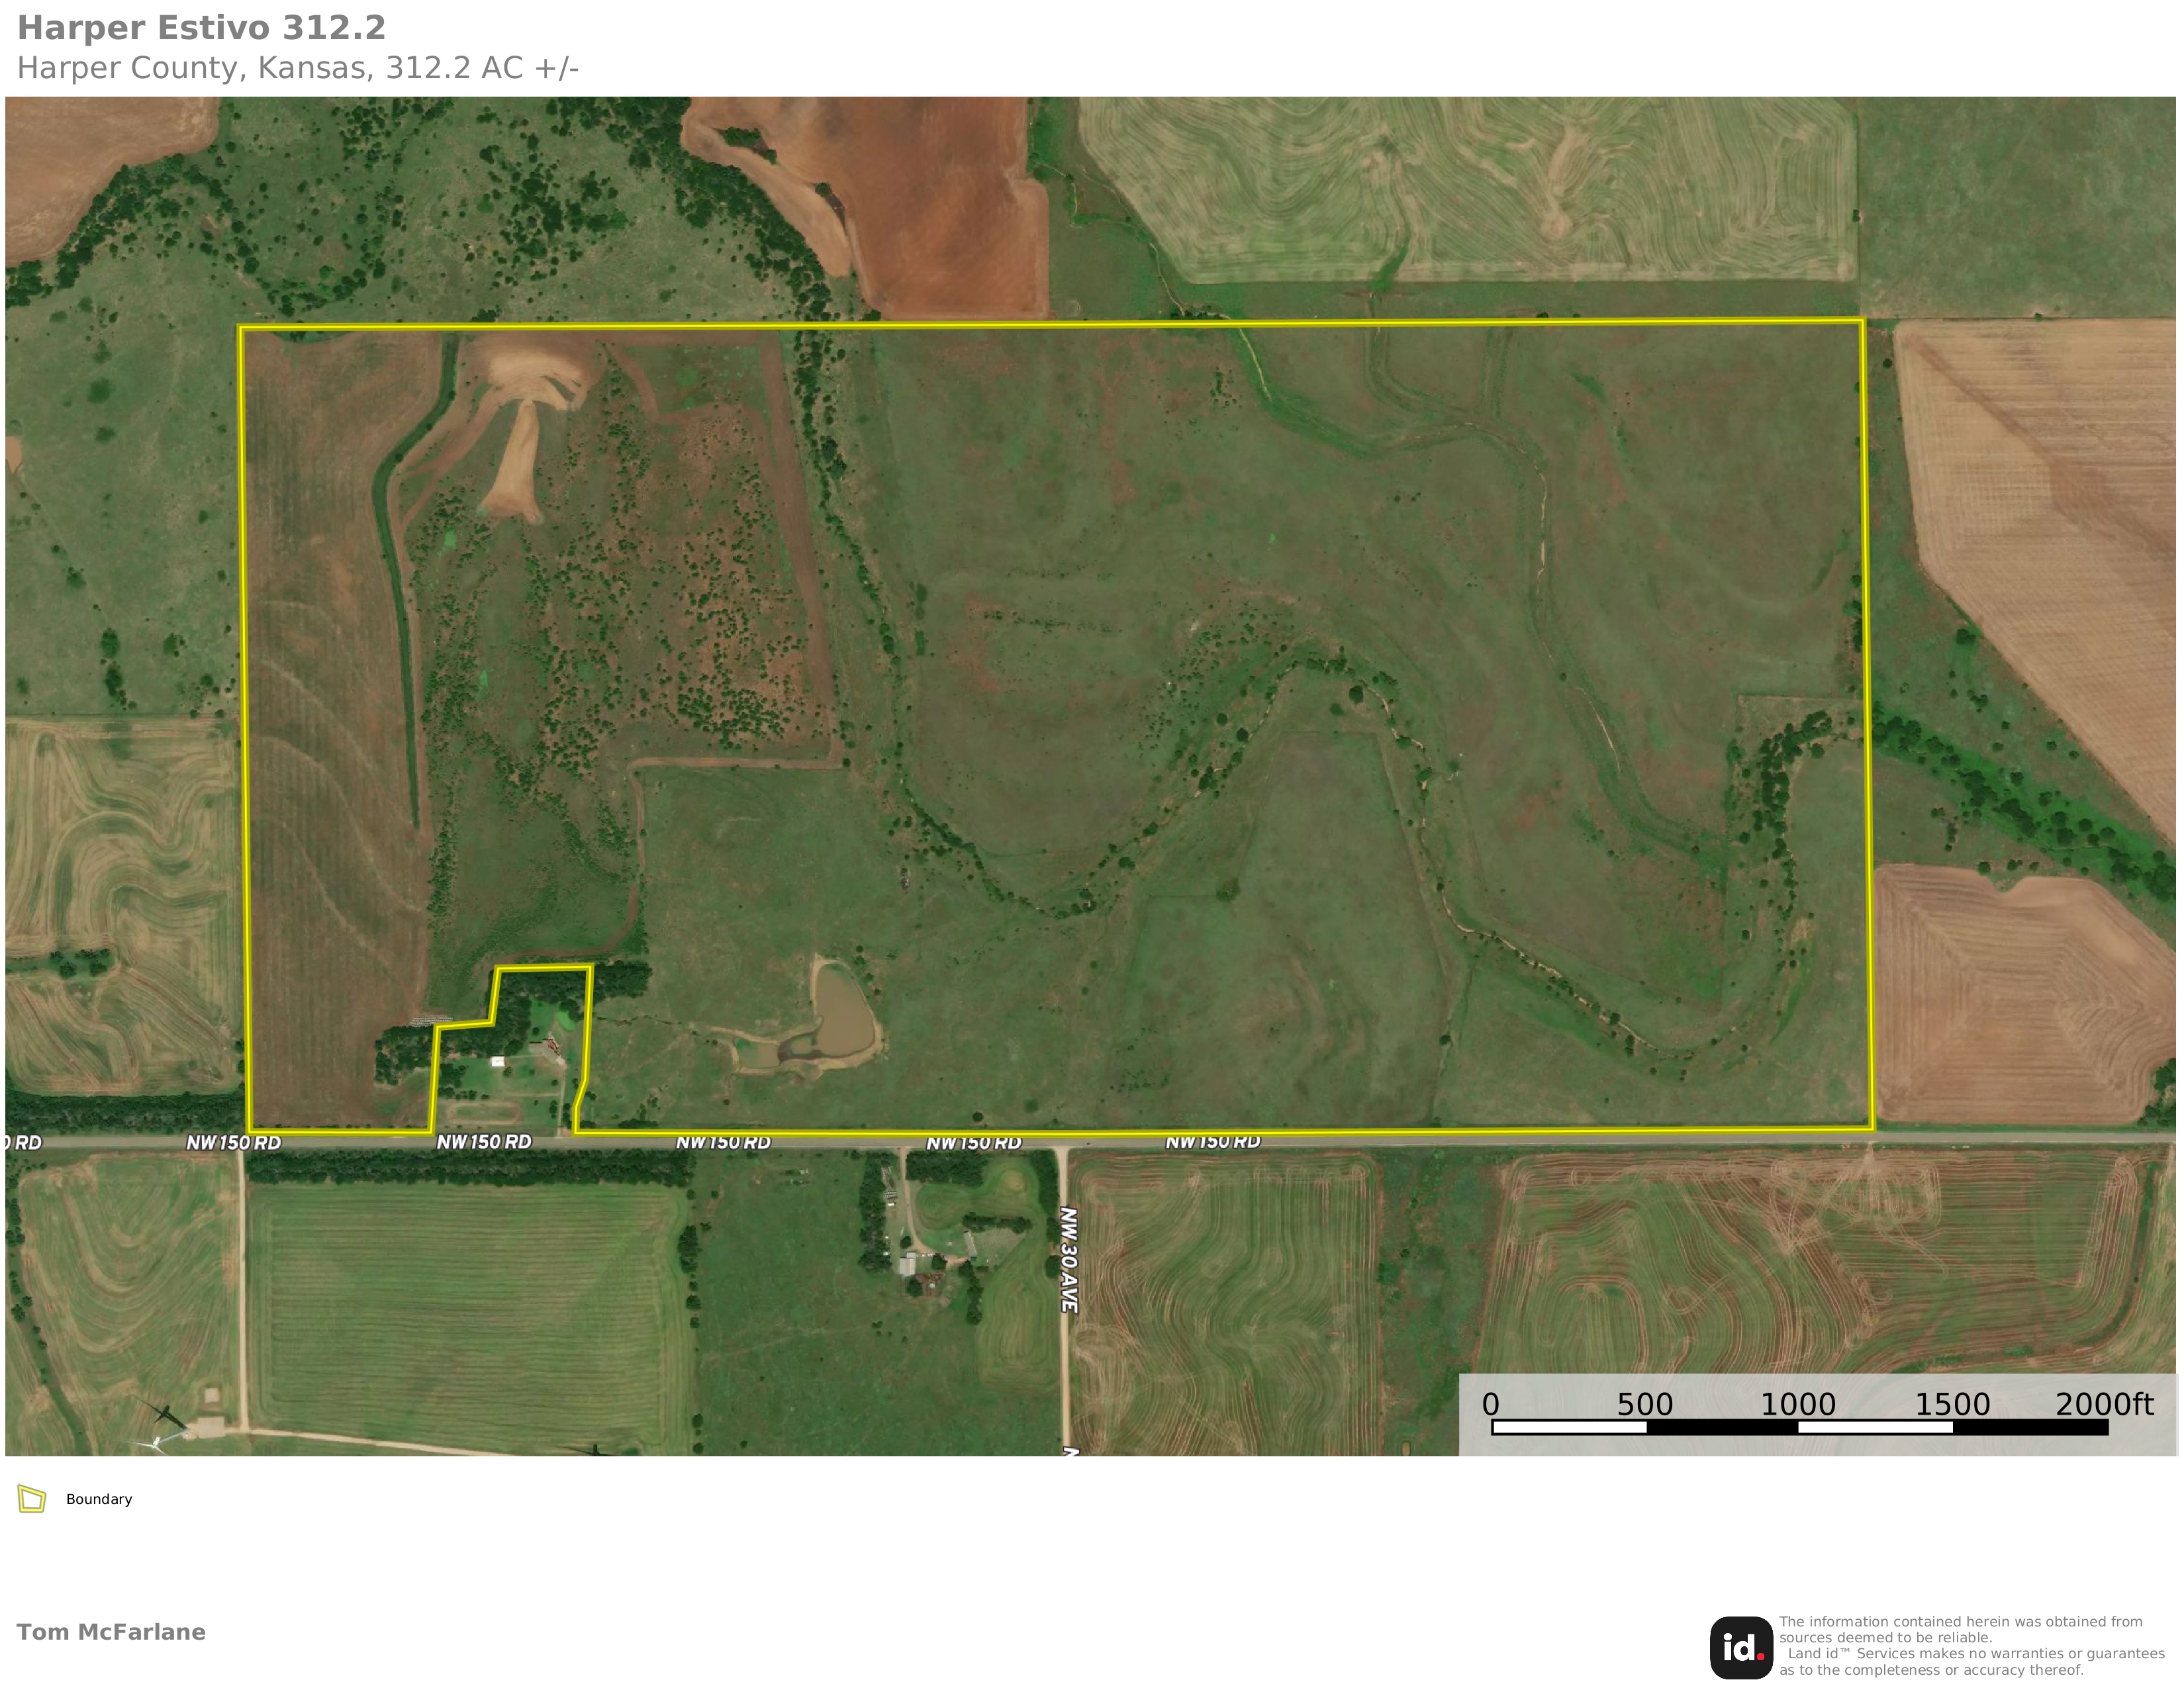Click the NW 30 AVE road label
2184x1688 pixels.
click(x=1068, y=1260)
